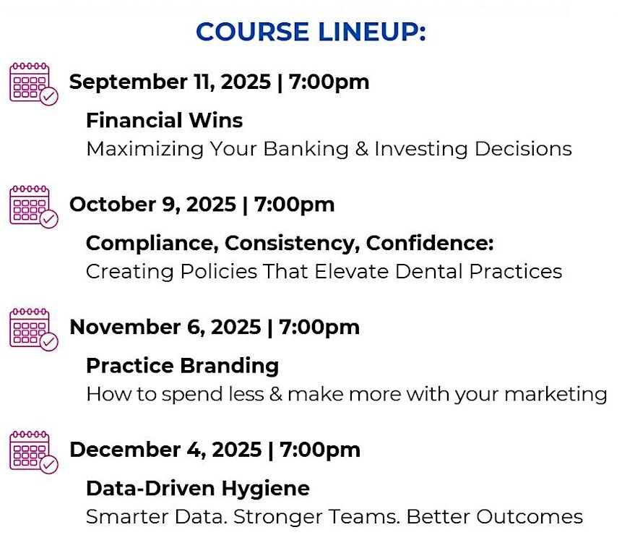Click Maximizing Your Banking & Investing Decisions subtitle

click(329, 149)
